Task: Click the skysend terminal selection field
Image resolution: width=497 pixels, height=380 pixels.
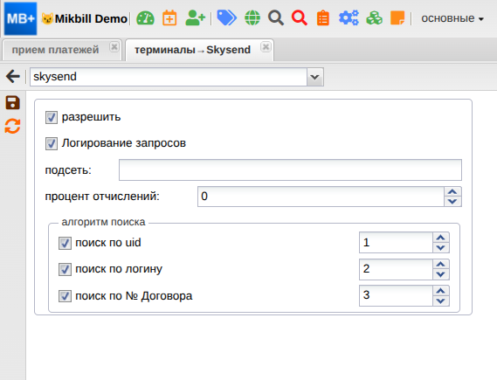Action: click(169, 77)
